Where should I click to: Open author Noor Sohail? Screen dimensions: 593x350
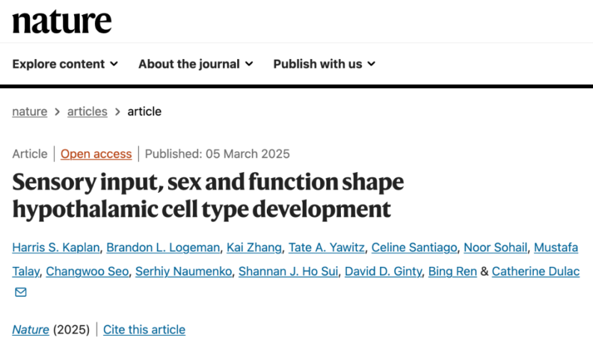(x=495, y=248)
